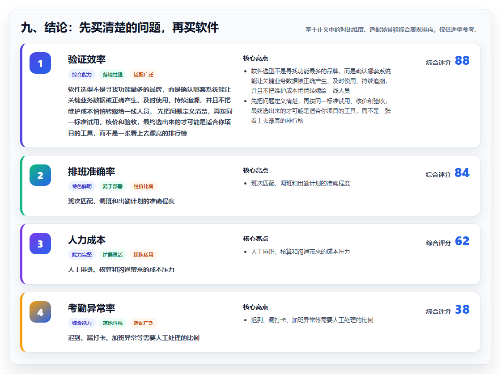This screenshot has width=501, height=374.
Task: Click 综合能力 tag under 考勤异常率
Action: pyautogui.click(x=82, y=323)
